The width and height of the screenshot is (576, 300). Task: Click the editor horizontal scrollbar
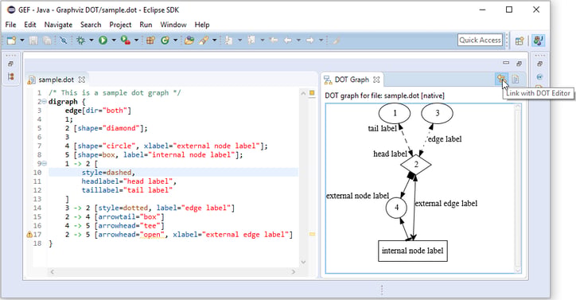pyautogui.click(x=173, y=271)
